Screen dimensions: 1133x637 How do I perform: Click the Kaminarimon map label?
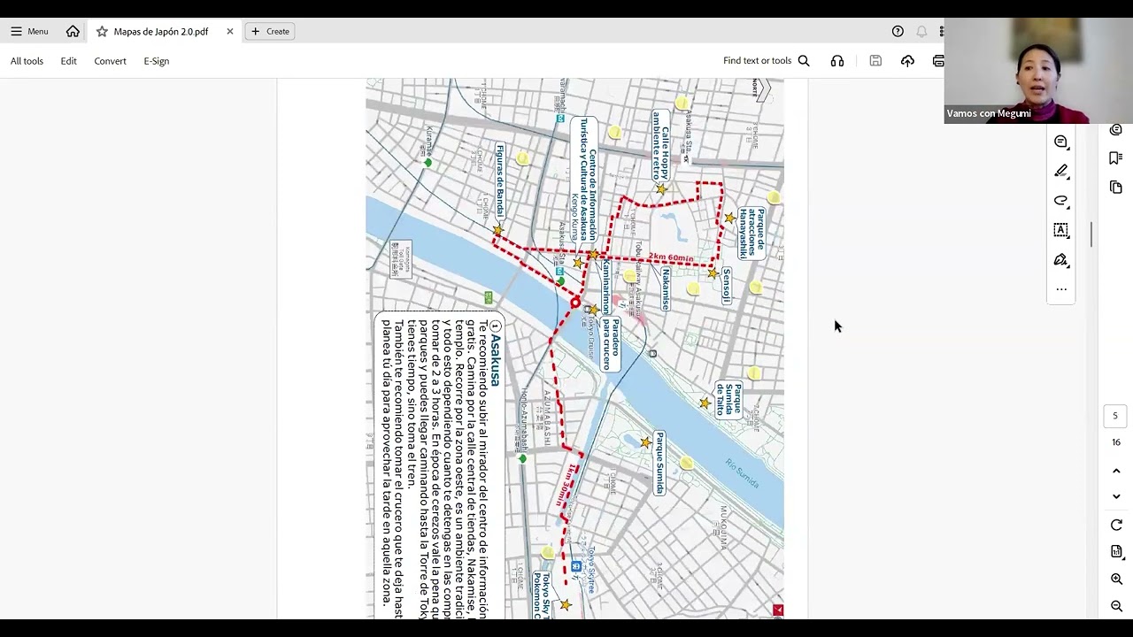(x=606, y=287)
